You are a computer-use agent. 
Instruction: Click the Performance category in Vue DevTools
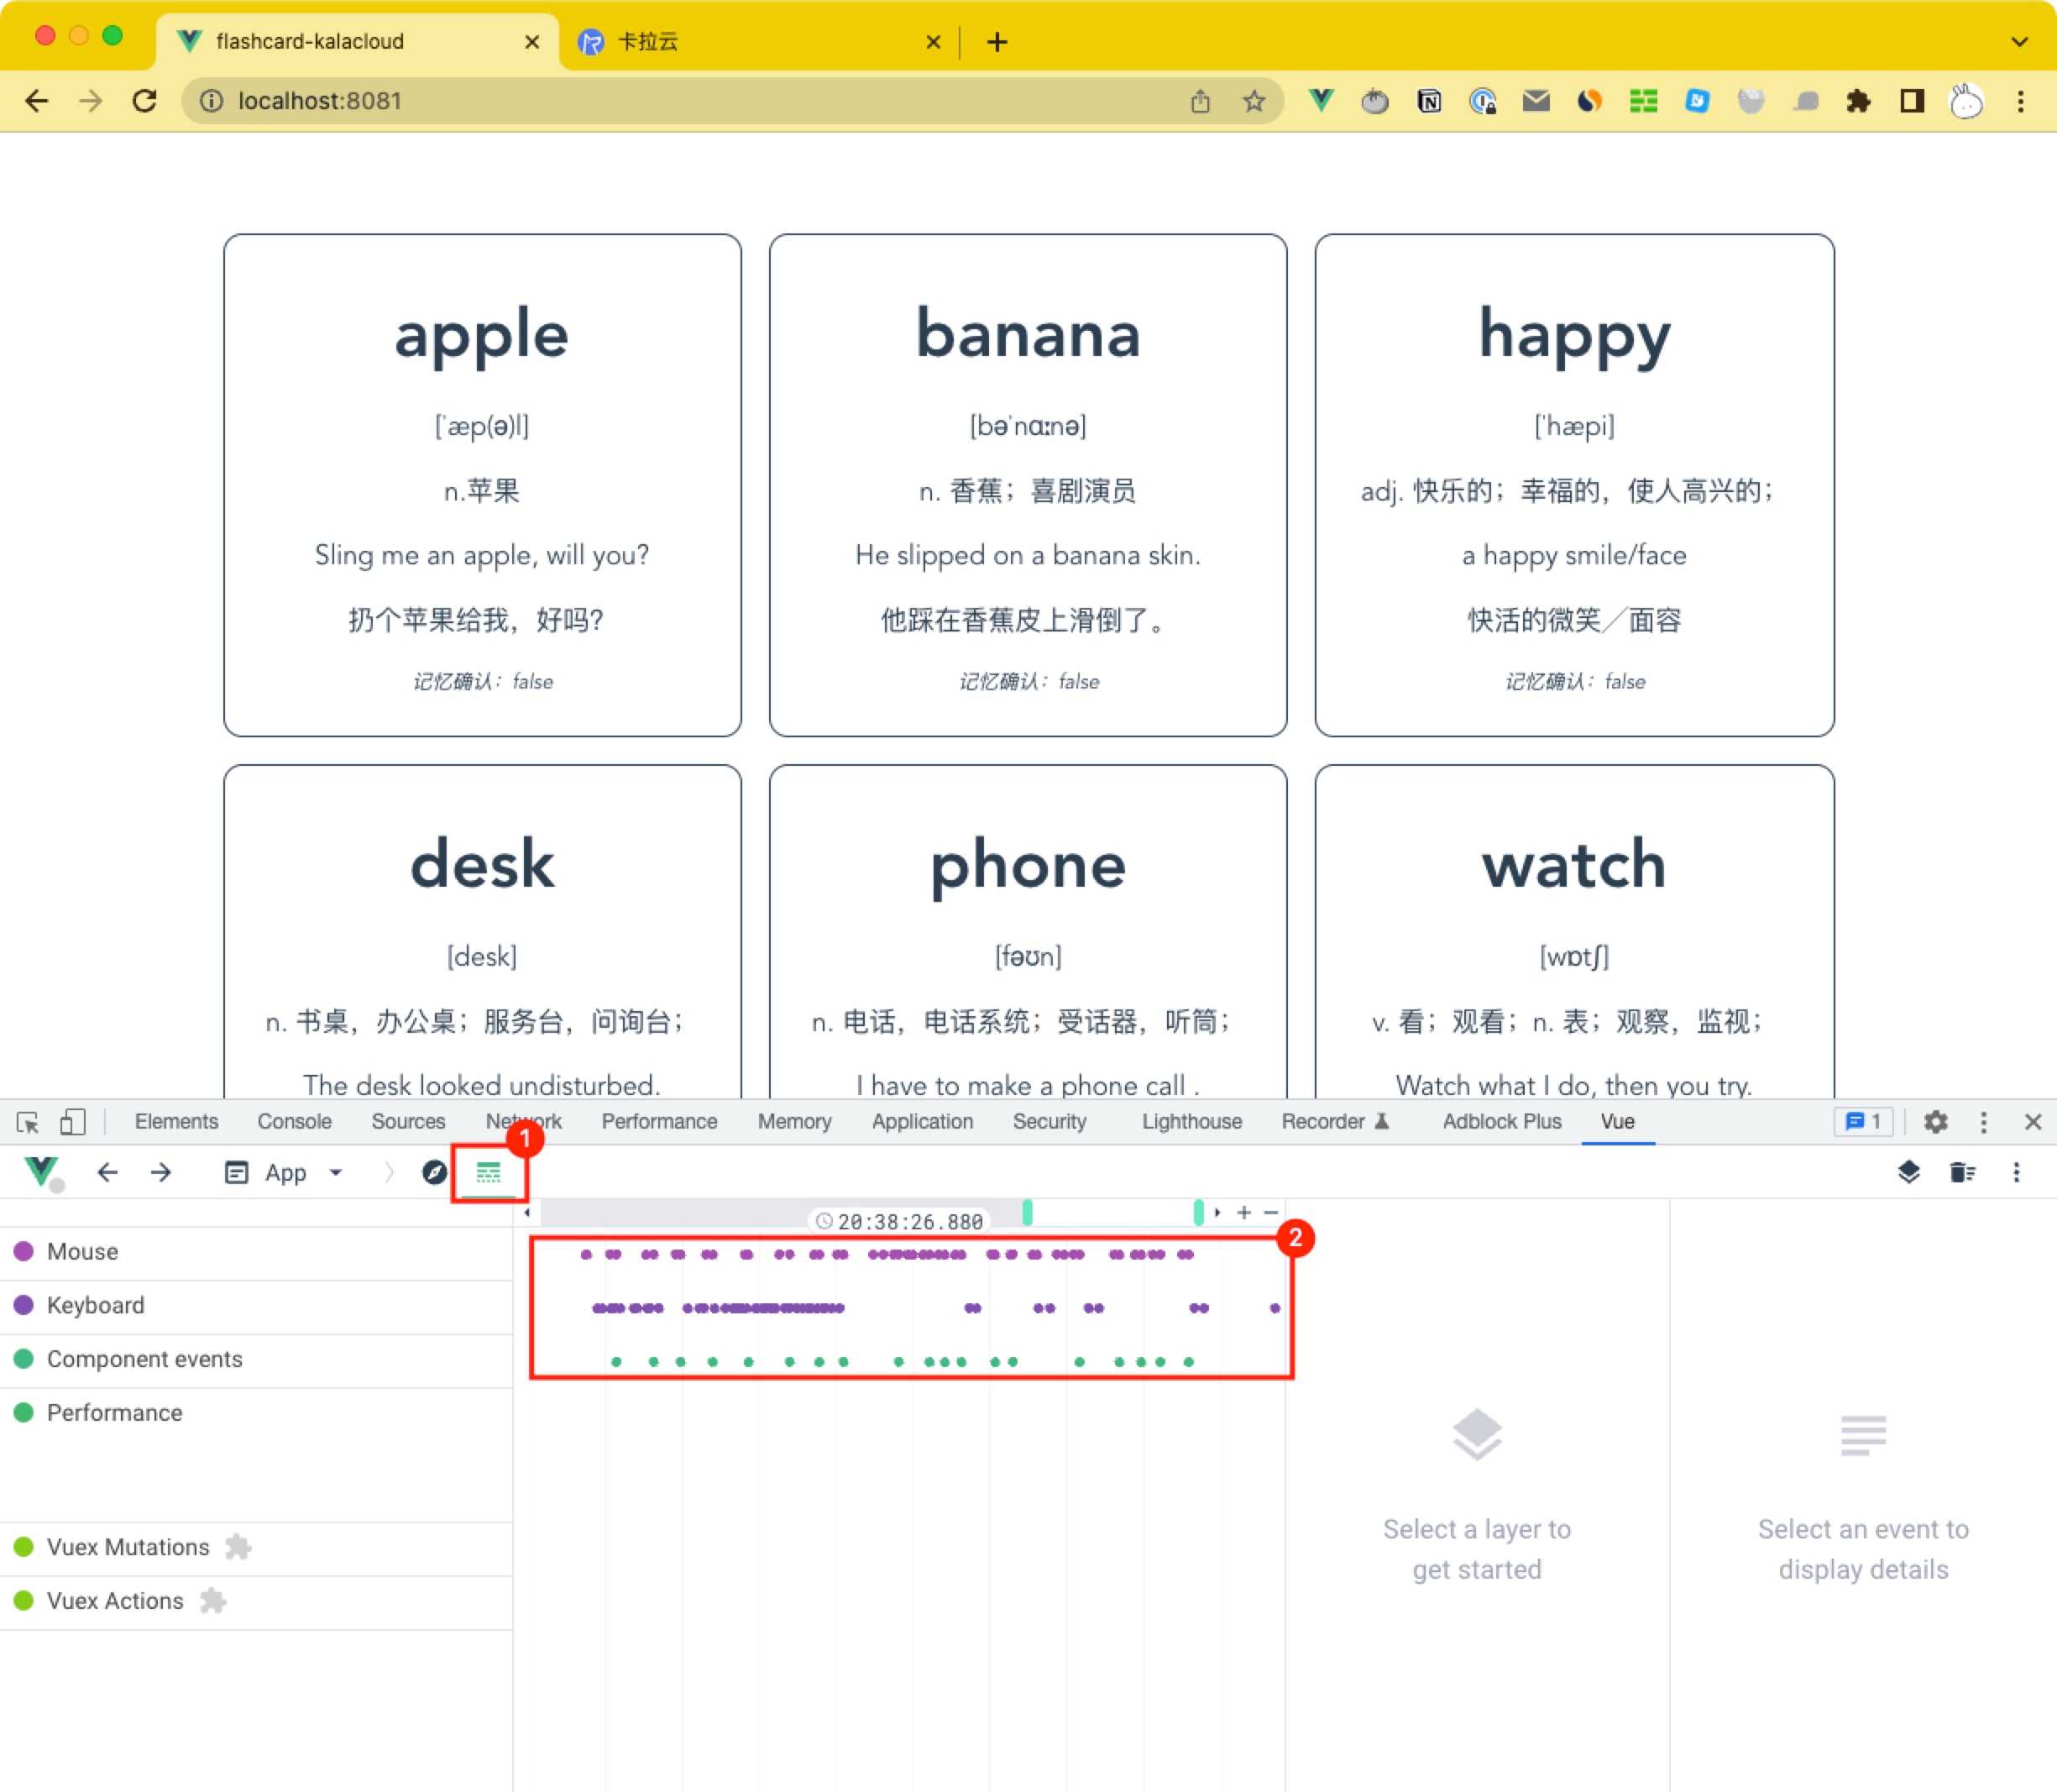(113, 1411)
